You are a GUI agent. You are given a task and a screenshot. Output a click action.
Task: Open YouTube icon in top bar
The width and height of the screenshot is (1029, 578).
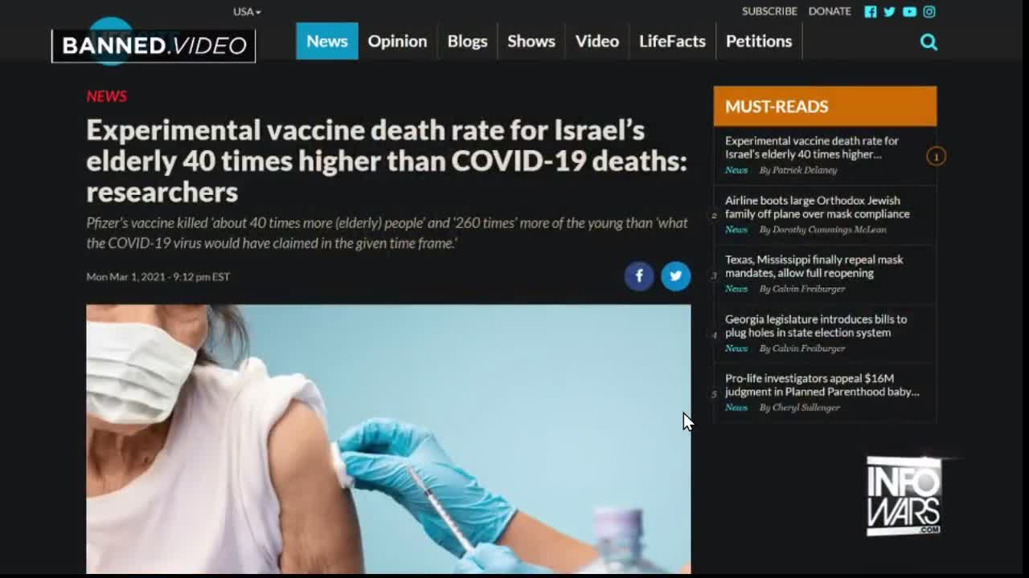coord(909,11)
